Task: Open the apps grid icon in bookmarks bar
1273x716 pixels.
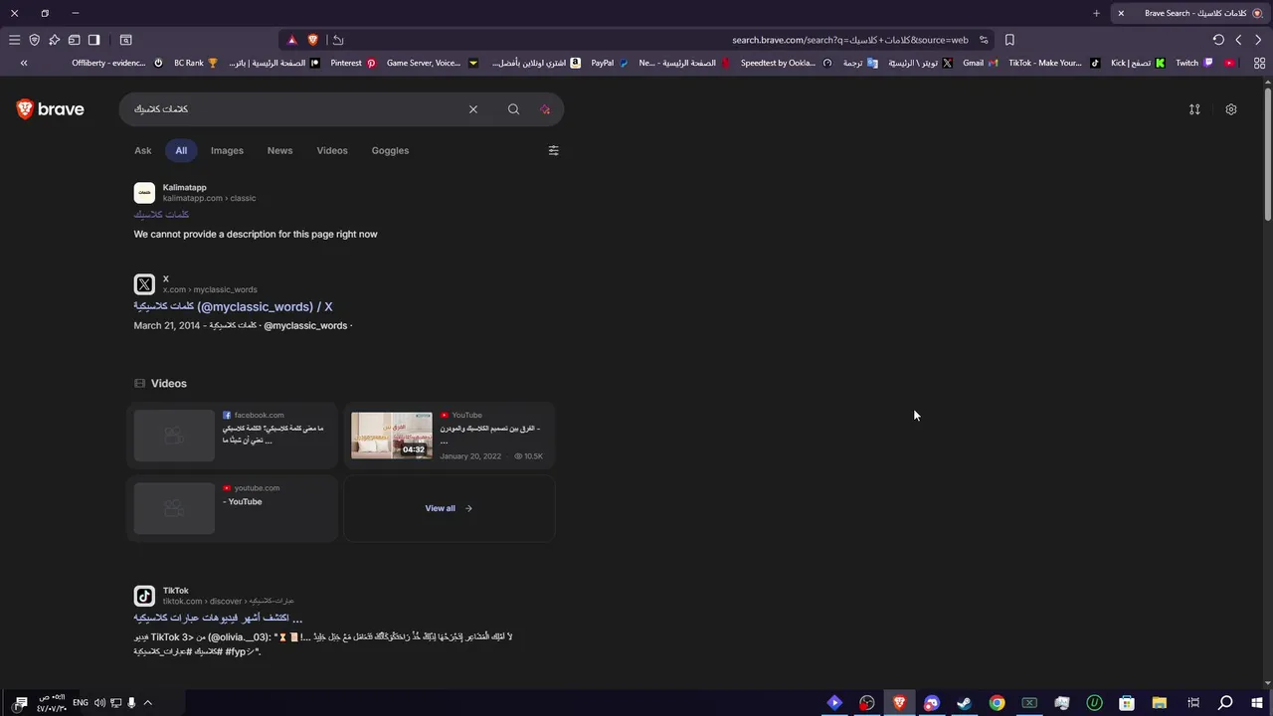Action: click(x=1259, y=63)
